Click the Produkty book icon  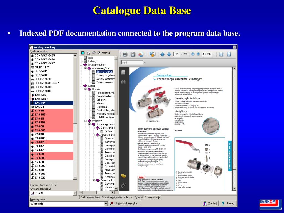coord(89,121)
